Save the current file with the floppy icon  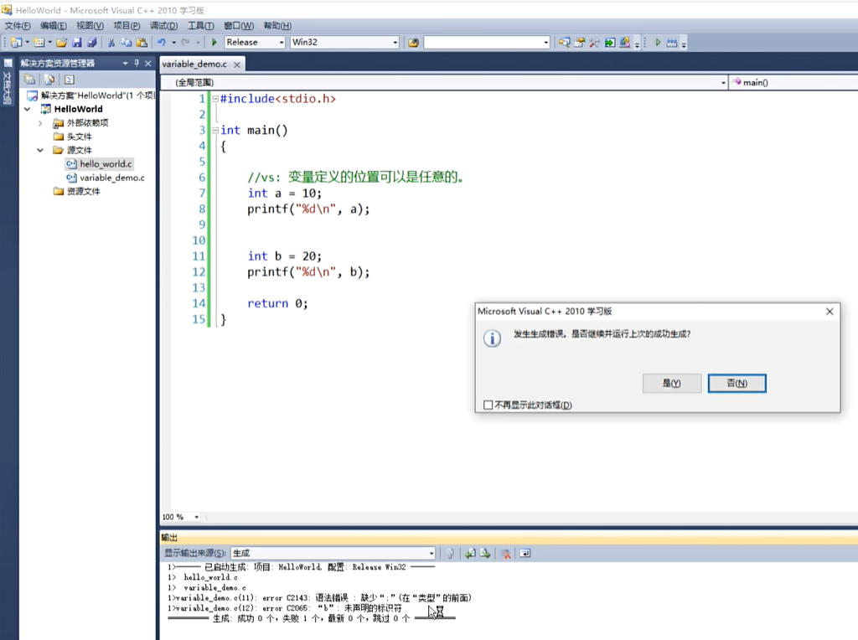(x=77, y=42)
